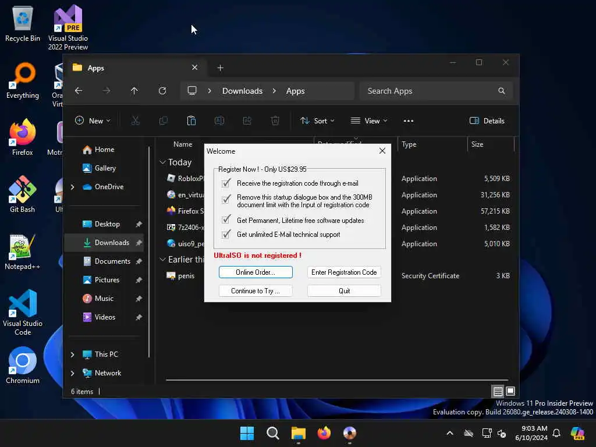Click the Paste toolbar icon
This screenshot has height=447, width=596.
click(191, 121)
